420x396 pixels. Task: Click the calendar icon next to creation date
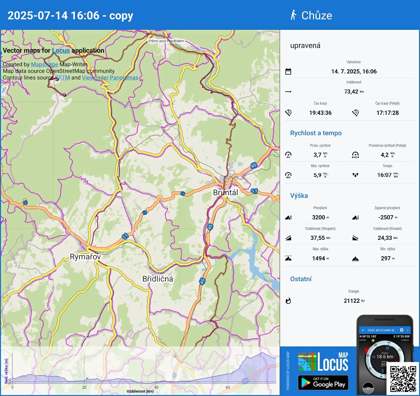click(288, 72)
